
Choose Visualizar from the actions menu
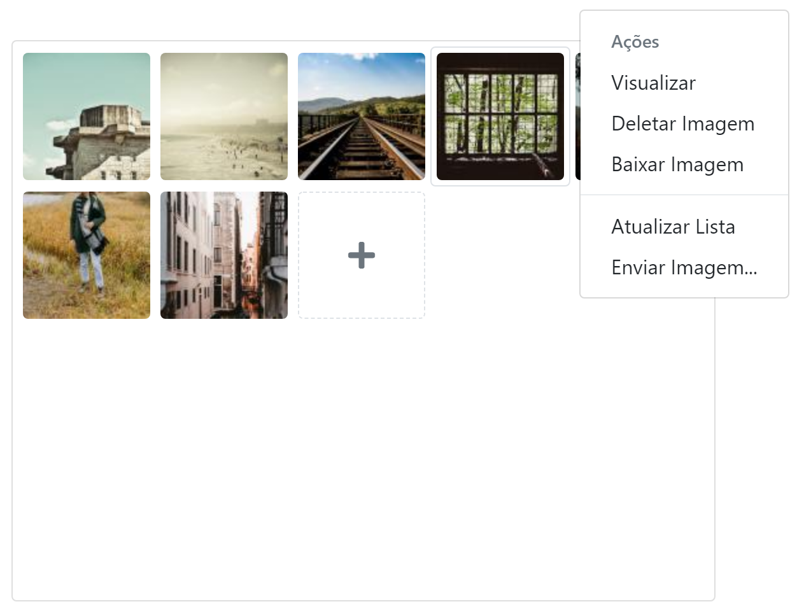coord(653,83)
